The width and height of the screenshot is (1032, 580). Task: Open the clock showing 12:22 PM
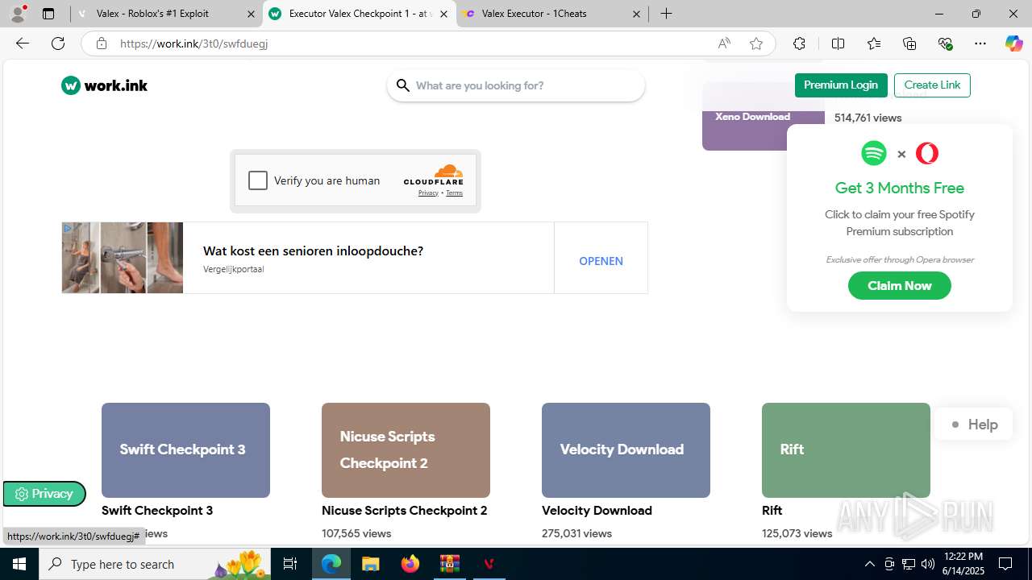point(963,564)
